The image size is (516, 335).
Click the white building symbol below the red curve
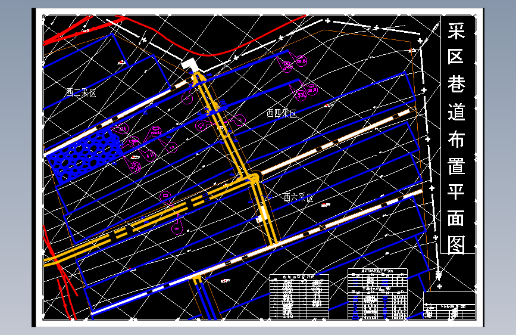(190, 64)
